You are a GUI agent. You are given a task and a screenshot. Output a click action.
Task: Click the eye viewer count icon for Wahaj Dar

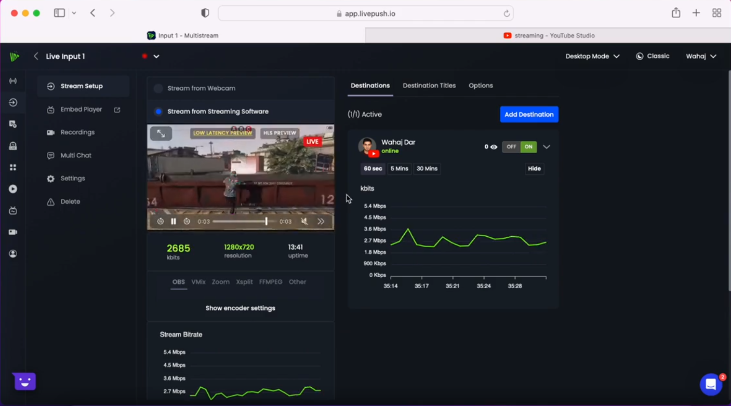tap(494, 147)
